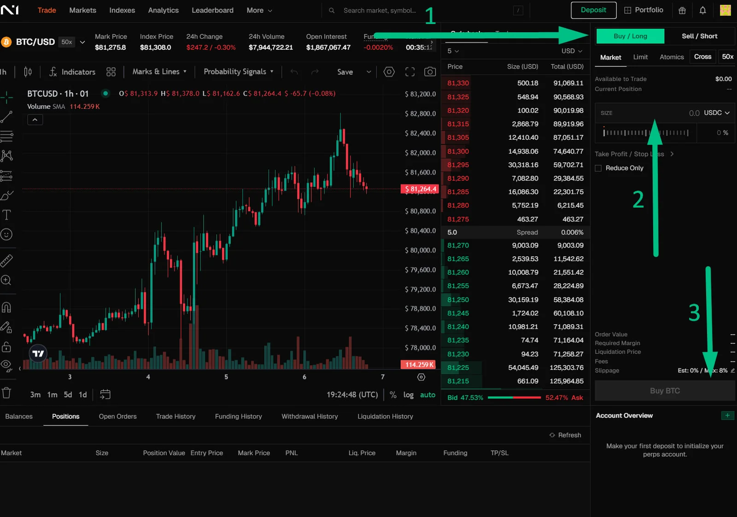The width and height of the screenshot is (737, 517).
Task: Expand the BTC/USD market selector
Action: point(82,42)
